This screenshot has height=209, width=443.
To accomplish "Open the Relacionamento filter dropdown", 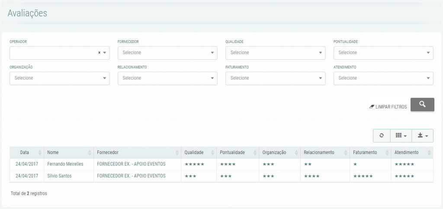I will tap(167, 78).
